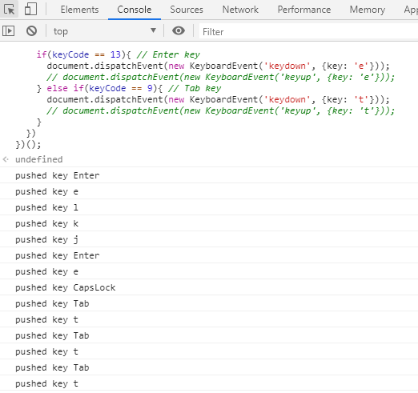Click the '})();' closing code line
The image size is (418, 393).
point(28,144)
